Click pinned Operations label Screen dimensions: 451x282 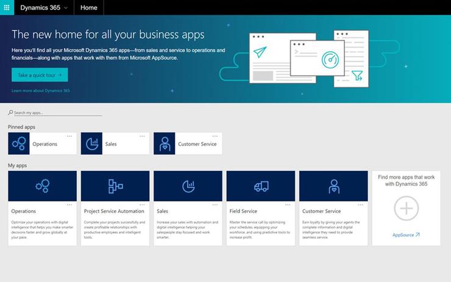click(x=45, y=144)
